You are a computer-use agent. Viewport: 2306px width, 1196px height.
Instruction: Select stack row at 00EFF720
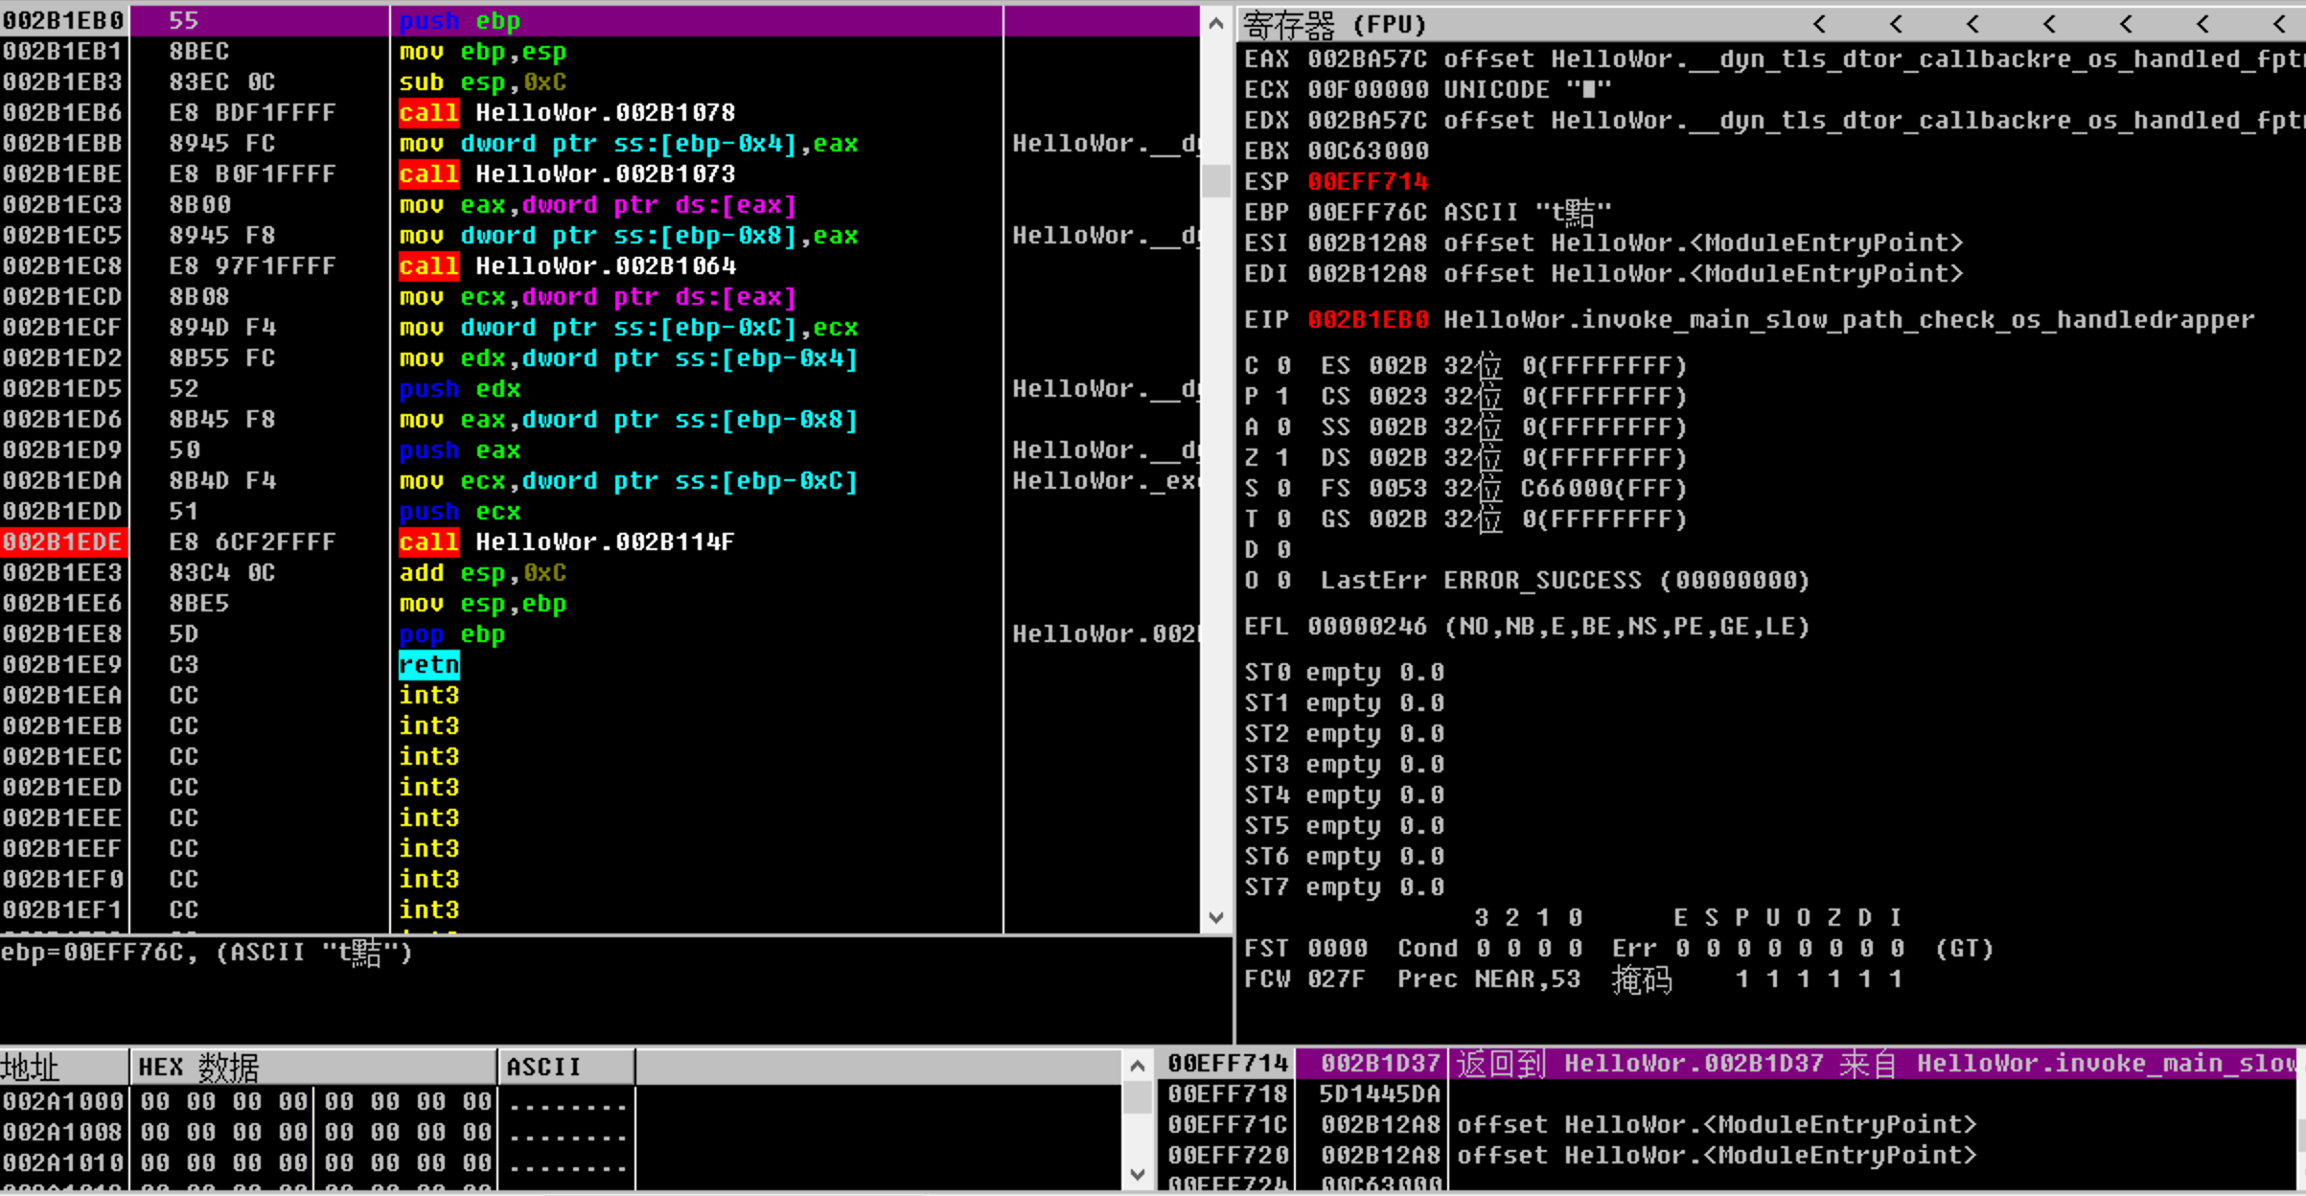pos(1728,1155)
